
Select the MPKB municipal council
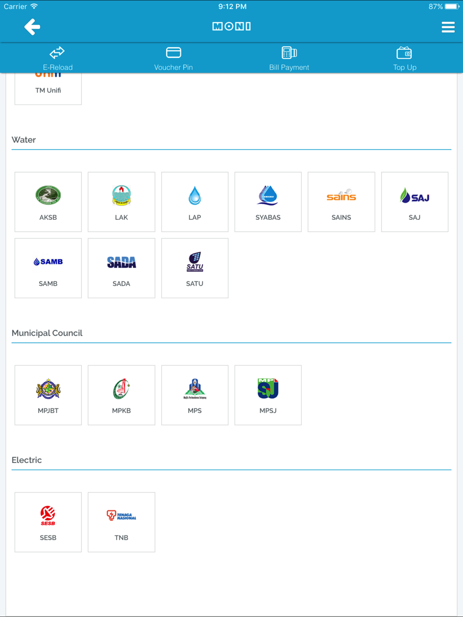pos(121,395)
